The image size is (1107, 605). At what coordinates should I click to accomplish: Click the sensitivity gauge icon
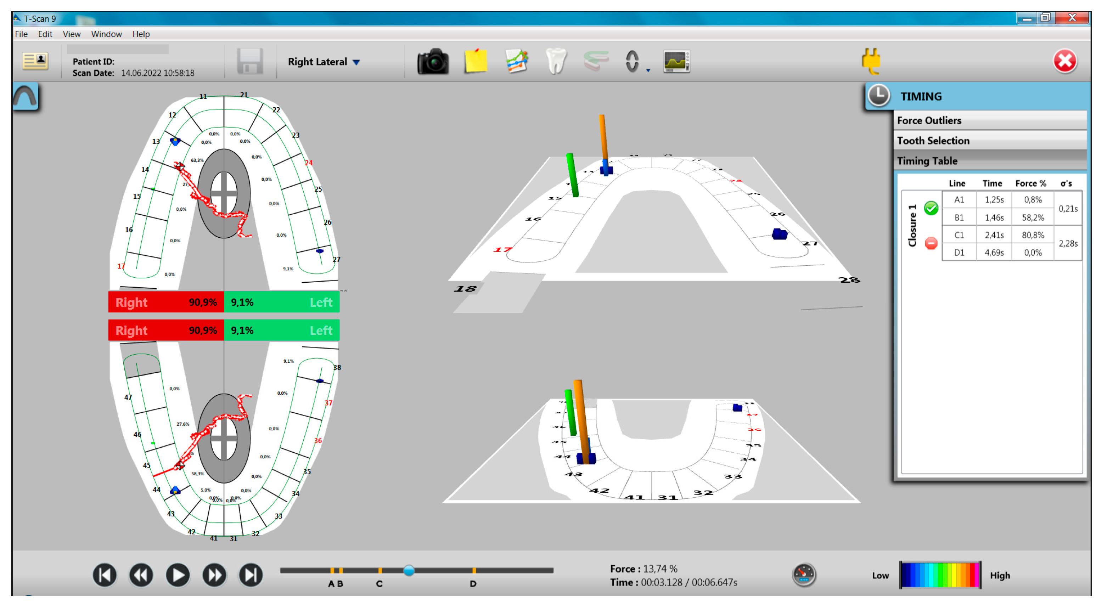804,575
